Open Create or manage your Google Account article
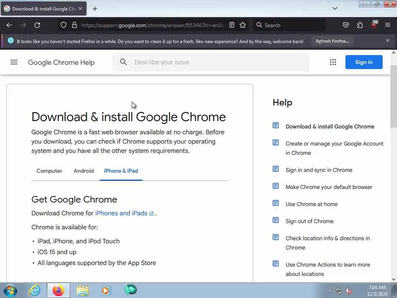This screenshot has width=397, height=298. 335,148
